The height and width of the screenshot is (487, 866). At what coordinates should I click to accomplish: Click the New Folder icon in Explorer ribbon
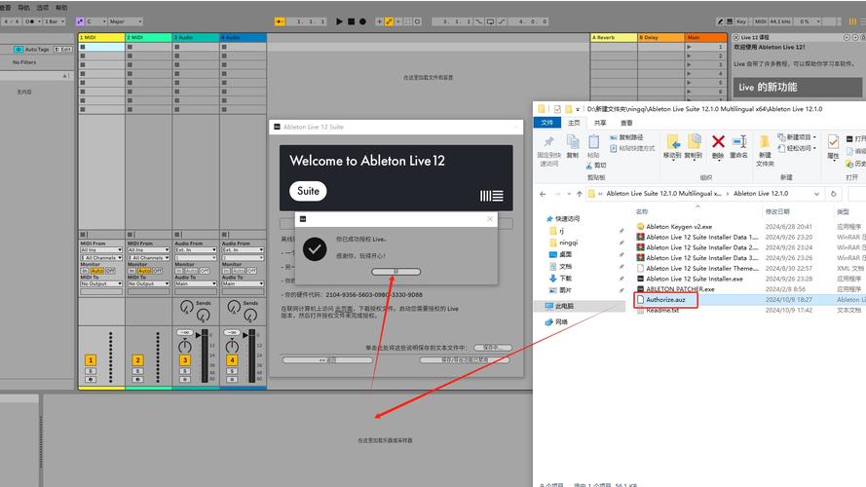tap(765, 142)
